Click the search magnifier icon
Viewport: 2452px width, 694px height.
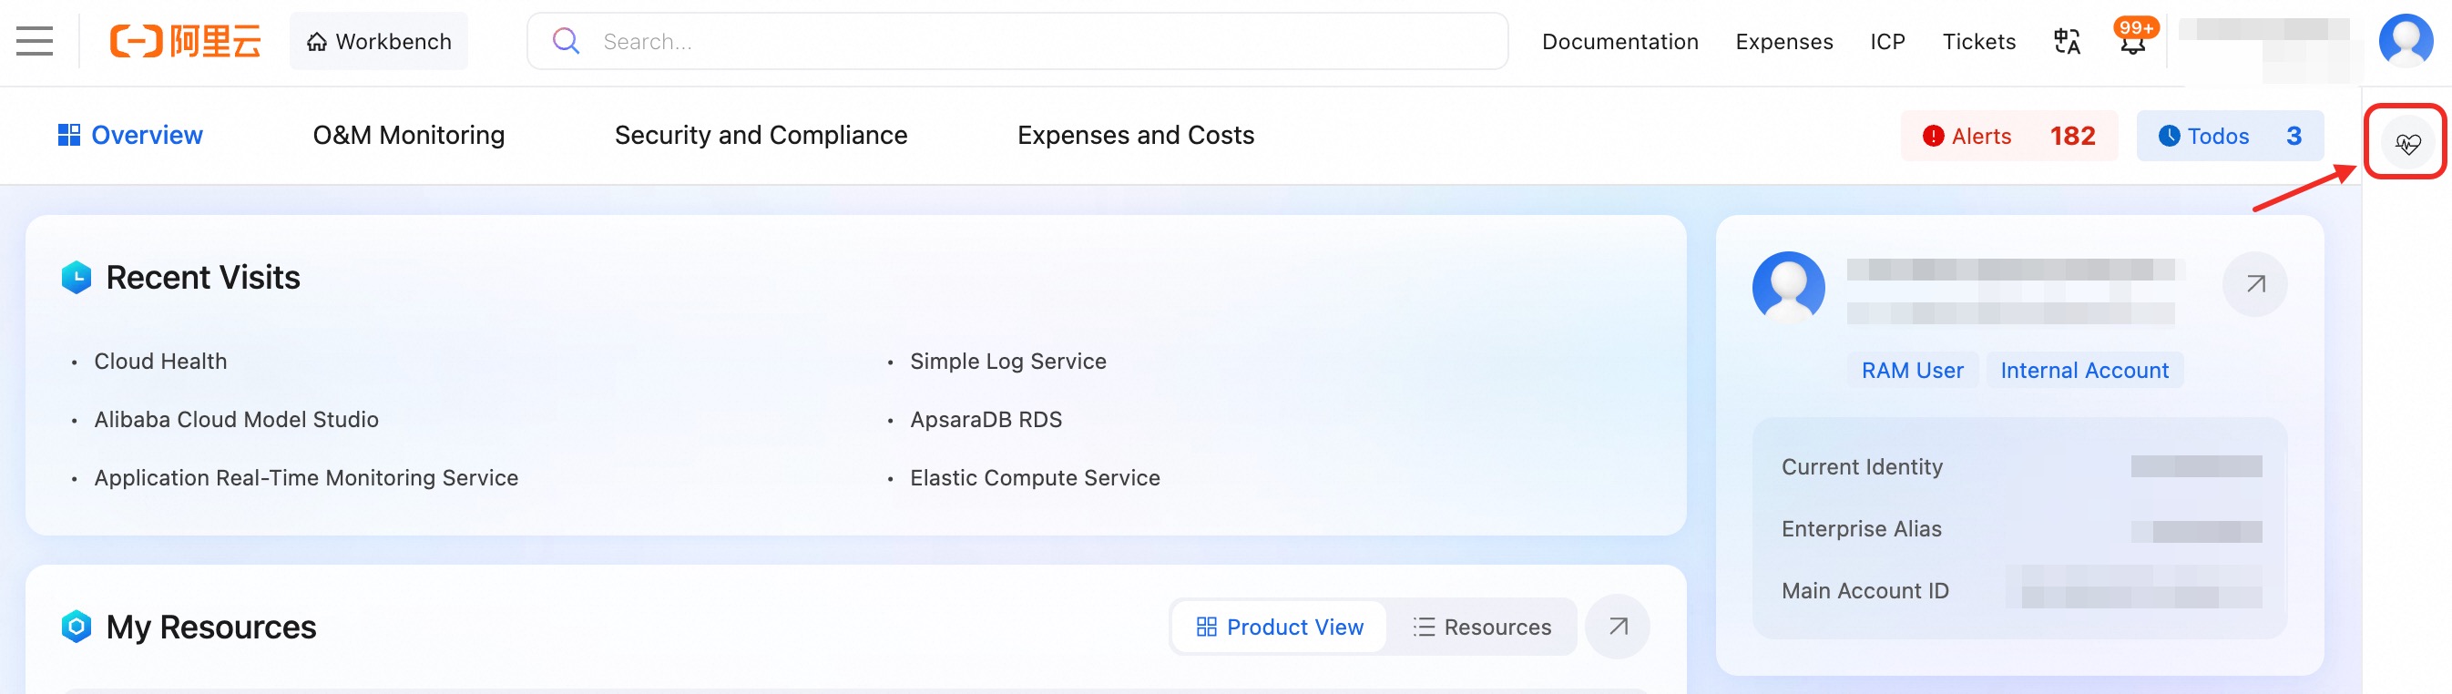click(567, 41)
